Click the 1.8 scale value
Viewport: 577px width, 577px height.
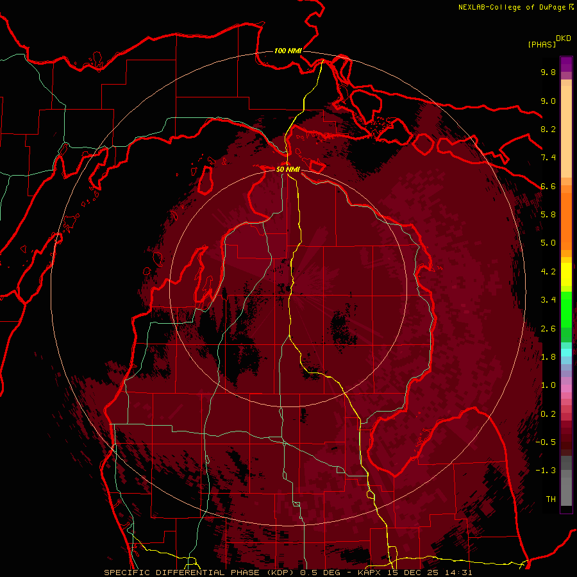(548, 357)
